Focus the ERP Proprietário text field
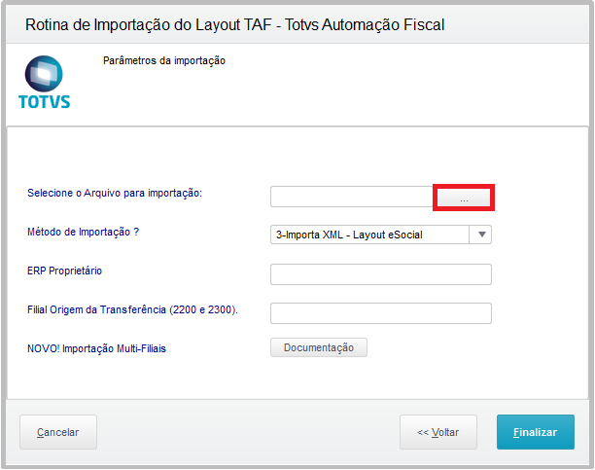 381,274
